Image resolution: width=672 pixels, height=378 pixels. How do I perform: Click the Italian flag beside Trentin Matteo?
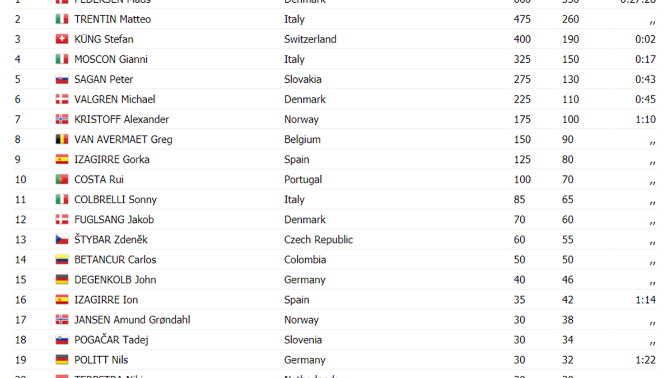pyautogui.click(x=62, y=20)
